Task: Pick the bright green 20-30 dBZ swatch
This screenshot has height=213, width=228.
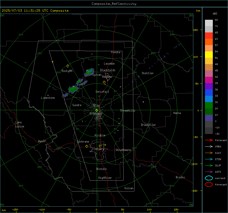Action: tap(209, 105)
